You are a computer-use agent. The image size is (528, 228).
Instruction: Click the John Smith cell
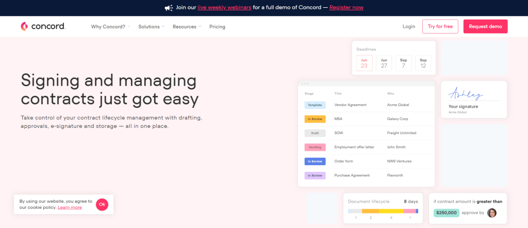(x=397, y=147)
